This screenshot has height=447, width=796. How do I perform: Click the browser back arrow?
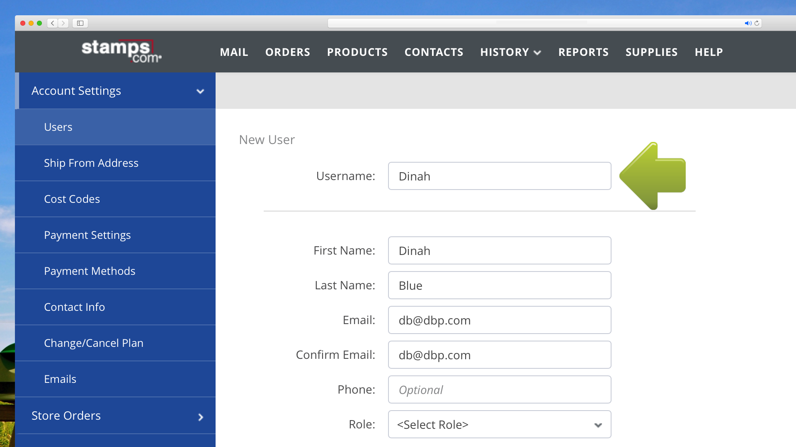coord(52,23)
